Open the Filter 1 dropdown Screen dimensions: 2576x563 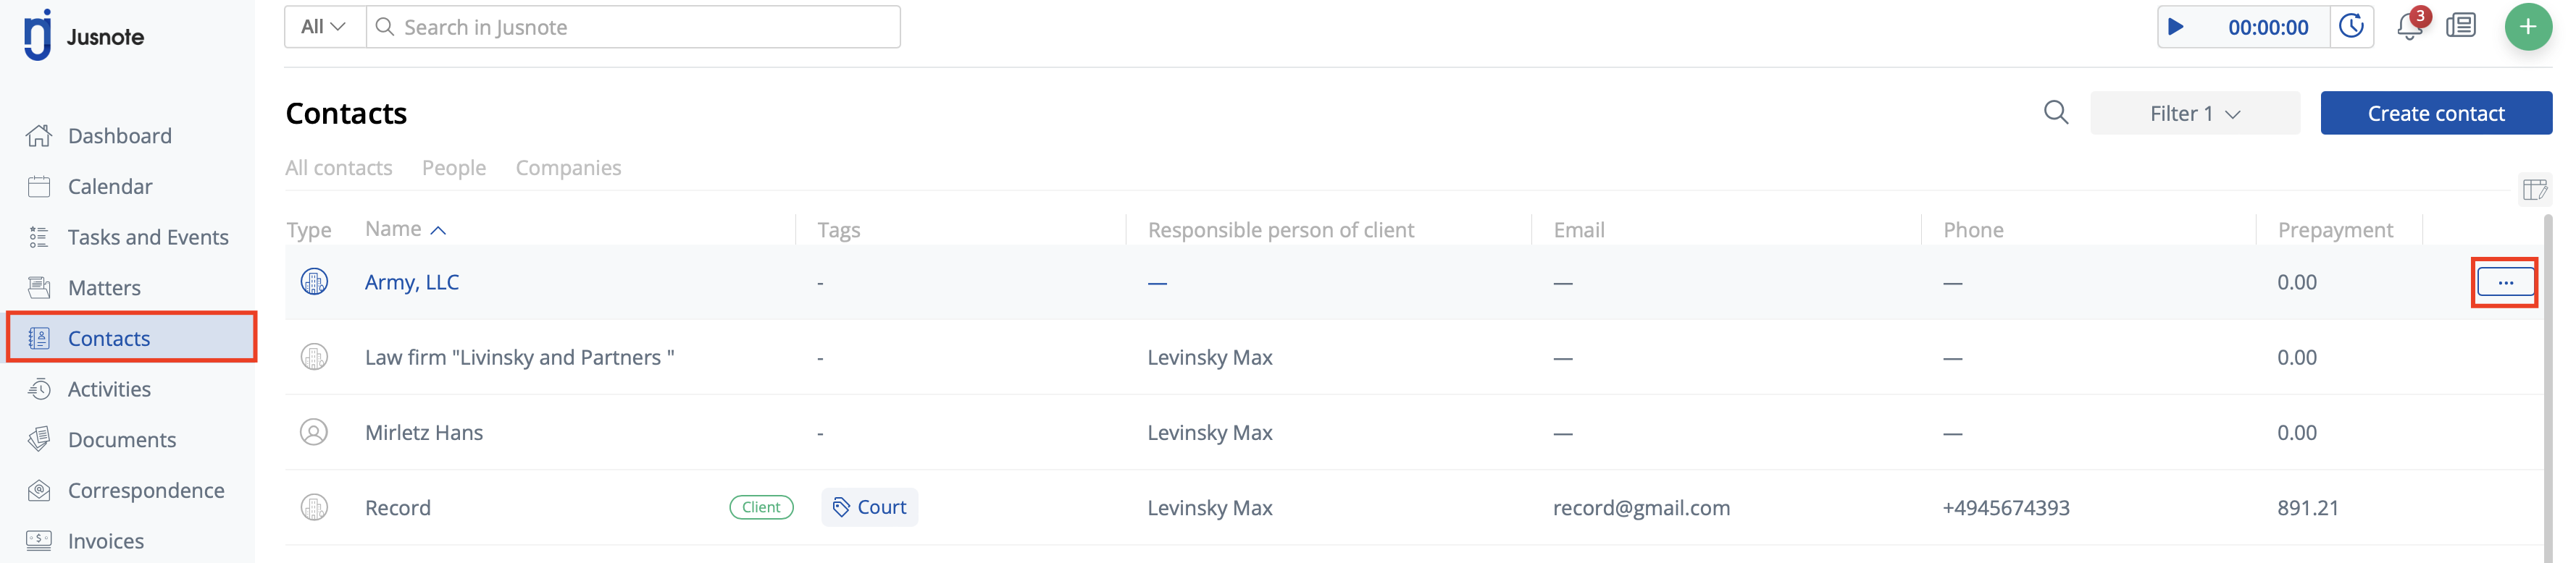[2194, 114]
